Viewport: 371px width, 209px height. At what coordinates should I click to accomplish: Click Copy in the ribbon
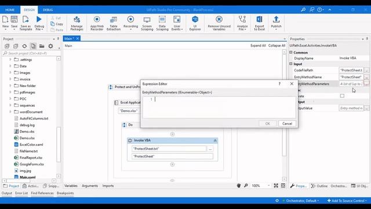tap(57, 24)
